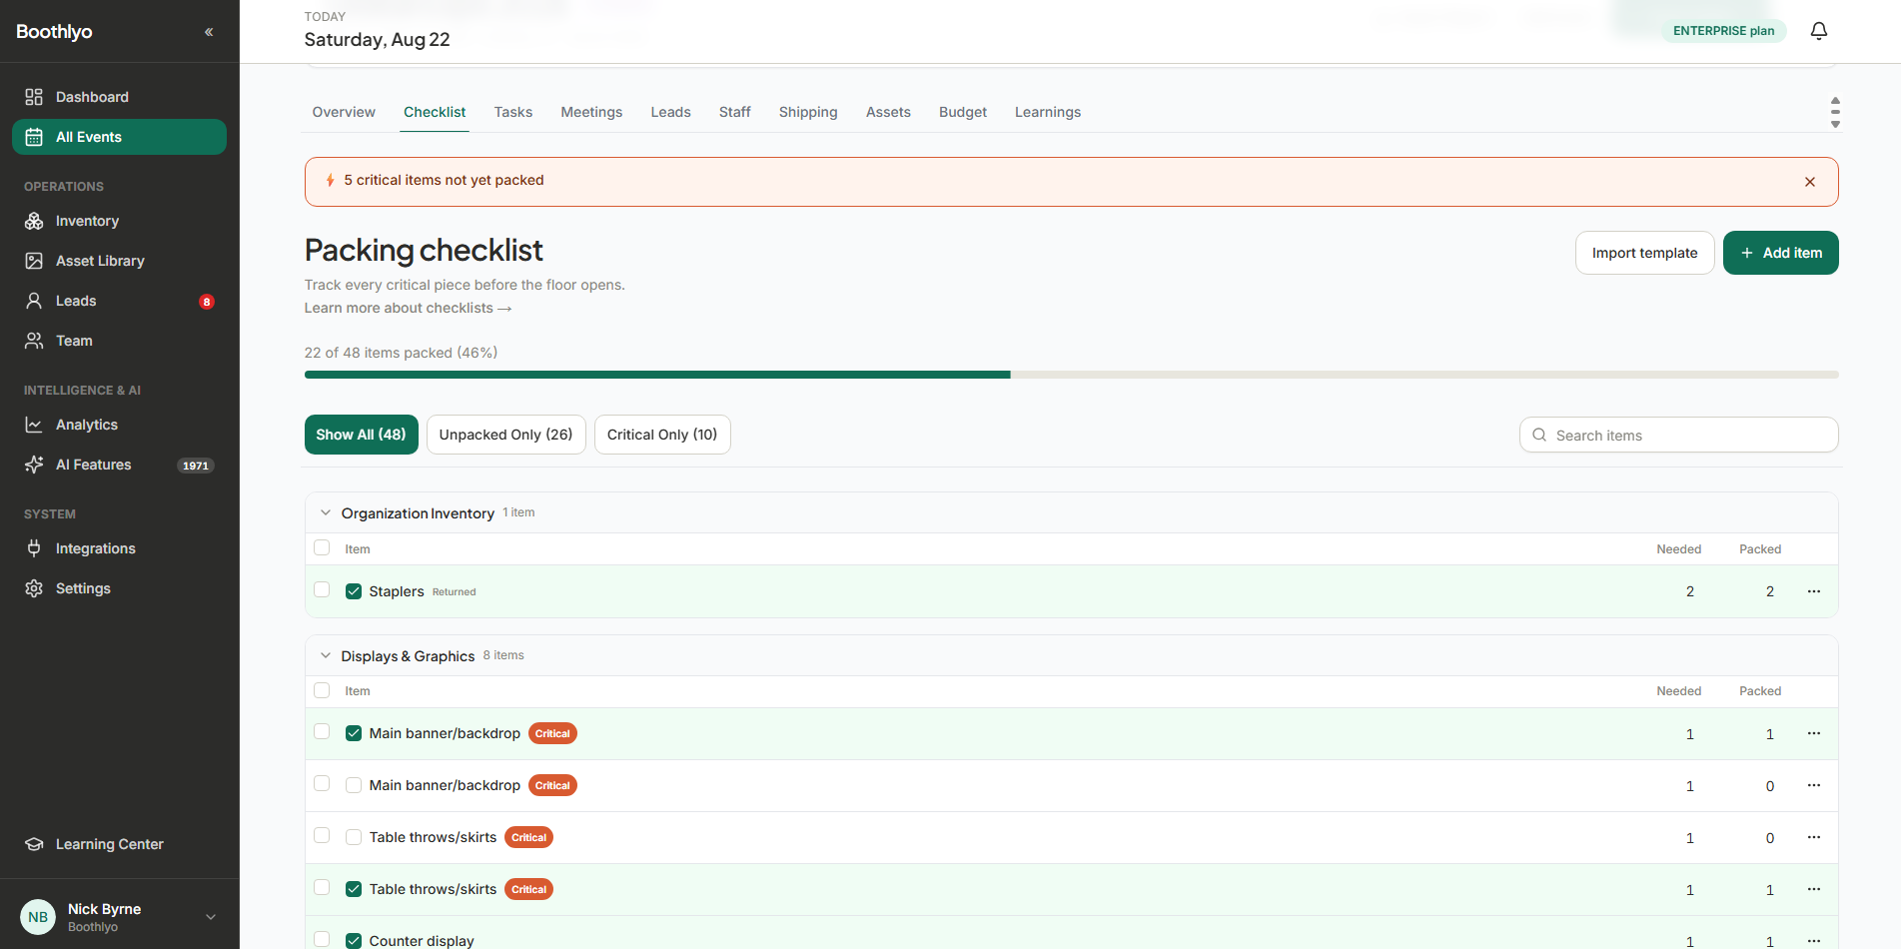Uncheck the packed checkbox for Staplers
This screenshot has height=949, width=1901.
(x=354, y=591)
